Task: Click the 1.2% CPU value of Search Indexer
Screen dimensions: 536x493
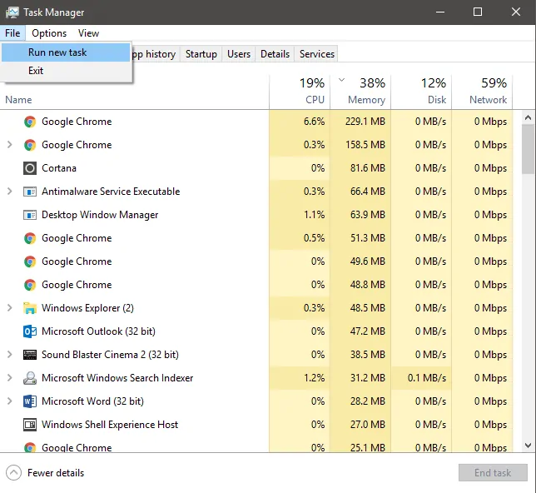Action: (x=314, y=378)
